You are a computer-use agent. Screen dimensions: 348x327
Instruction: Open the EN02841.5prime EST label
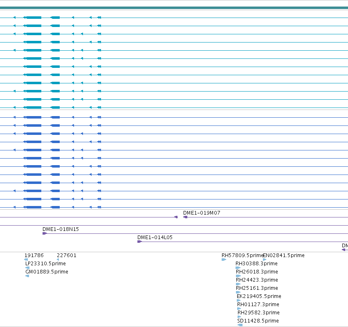click(284, 255)
